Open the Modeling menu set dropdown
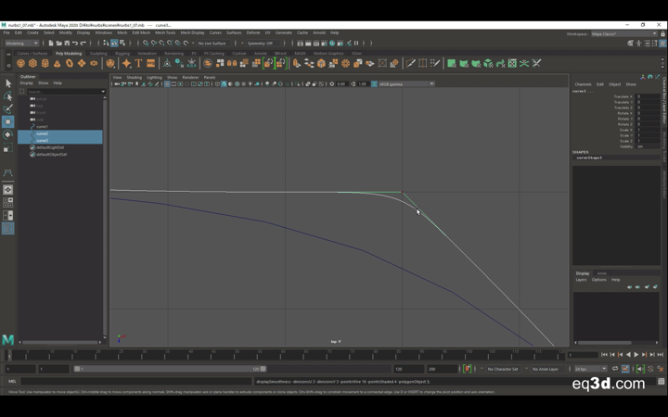 pos(21,43)
